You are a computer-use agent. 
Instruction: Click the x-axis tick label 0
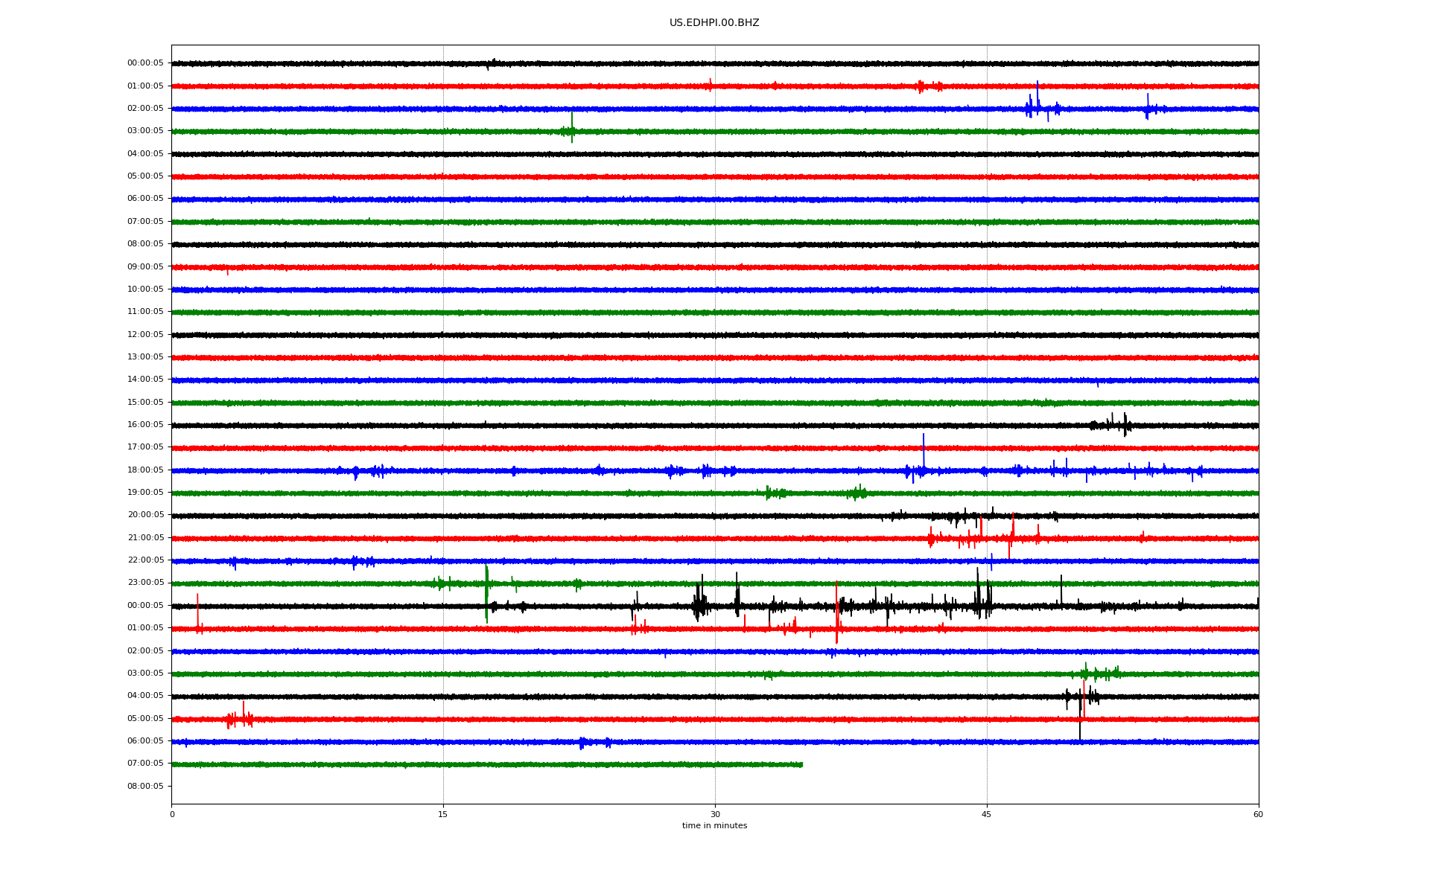coord(172,814)
